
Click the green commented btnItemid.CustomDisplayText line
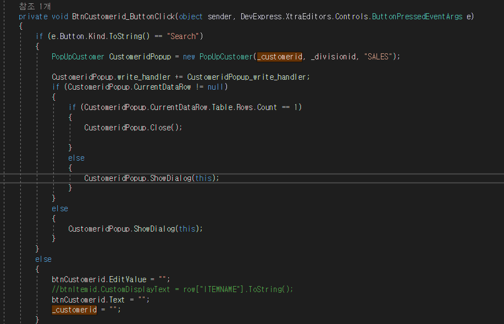(x=172, y=289)
